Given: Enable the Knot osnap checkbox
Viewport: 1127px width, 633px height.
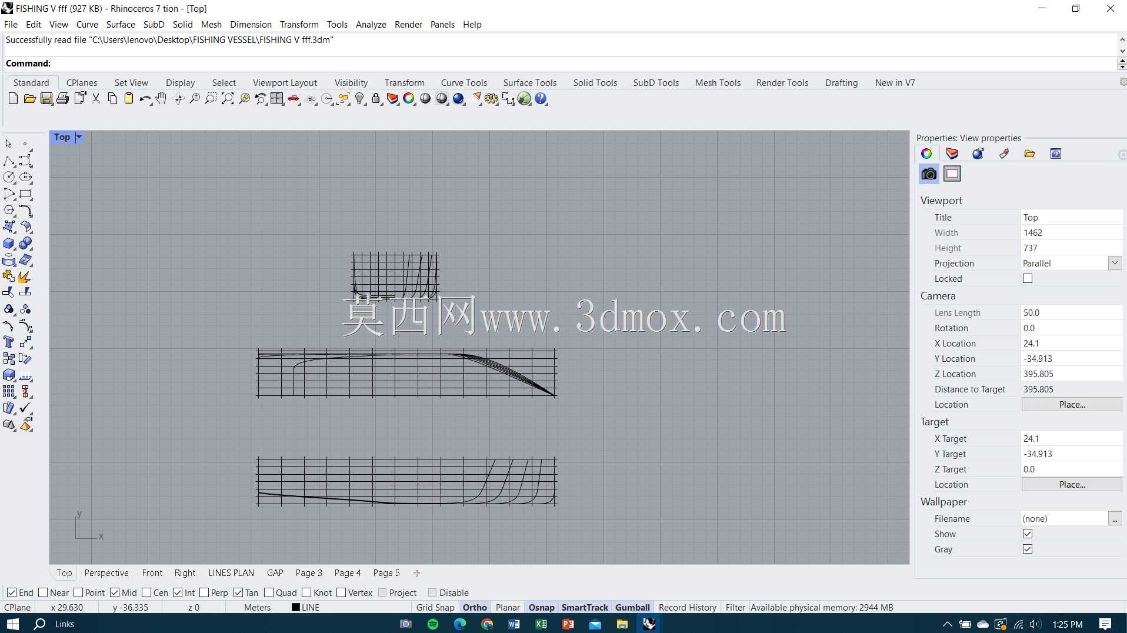Looking at the screenshot, I should pos(306,592).
